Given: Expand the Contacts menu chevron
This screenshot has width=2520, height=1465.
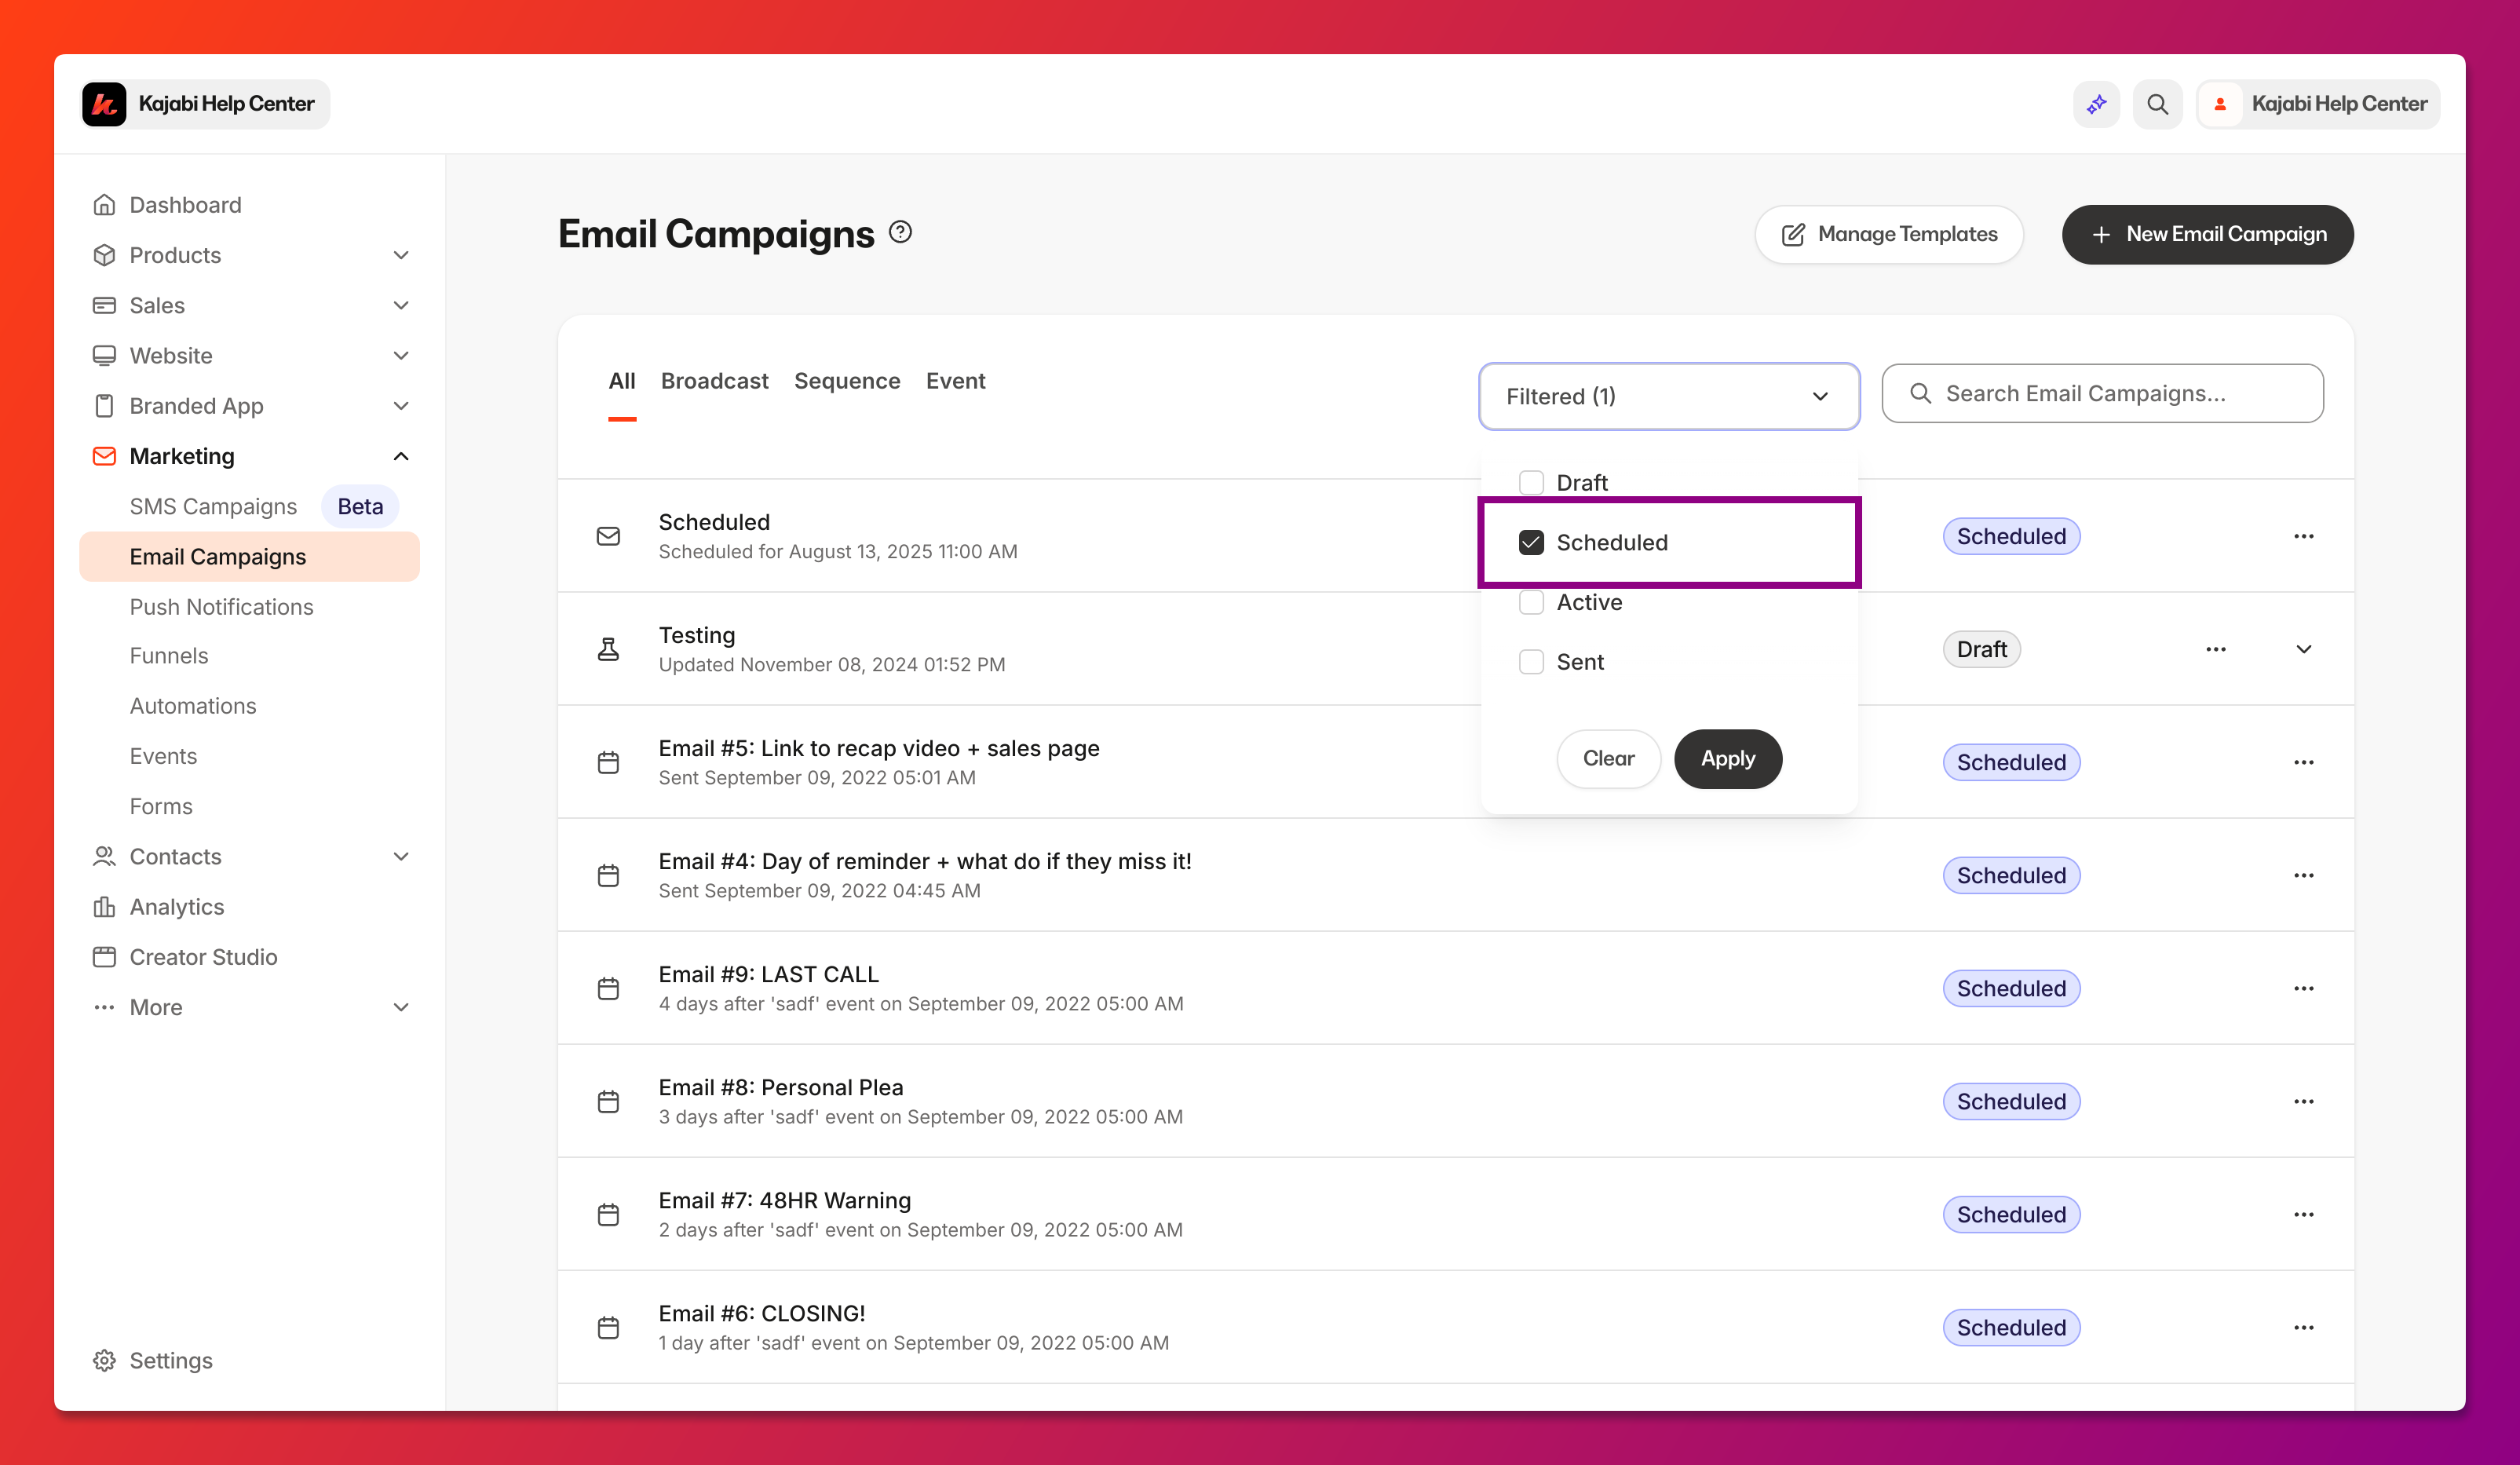Looking at the screenshot, I should pos(401,856).
